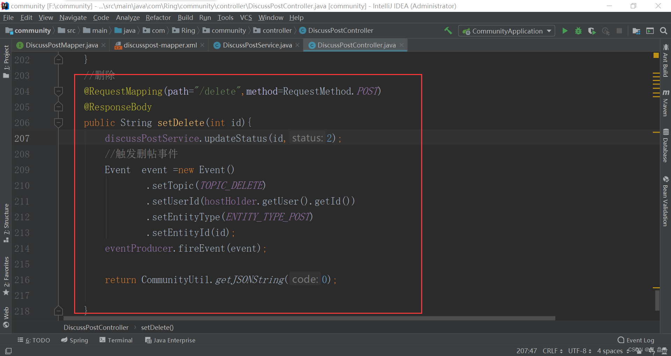Open the Edit menu
This screenshot has width=671, height=356.
click(26, 17)
